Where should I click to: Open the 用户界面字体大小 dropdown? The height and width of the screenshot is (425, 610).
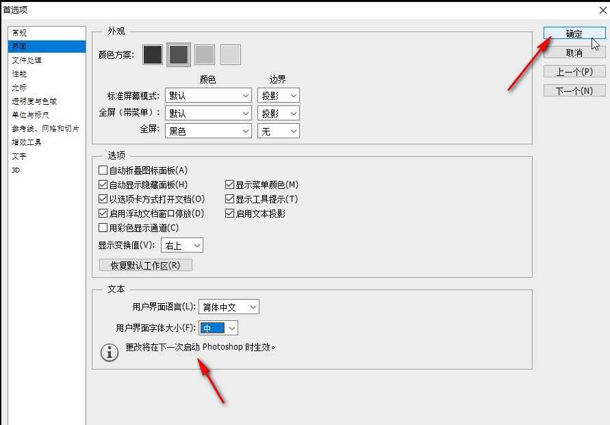coord(218,328)
